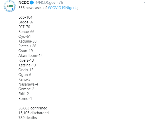Click the NCDC display name
This screenshot has height=122, width=145.
(x=24, y=3)
